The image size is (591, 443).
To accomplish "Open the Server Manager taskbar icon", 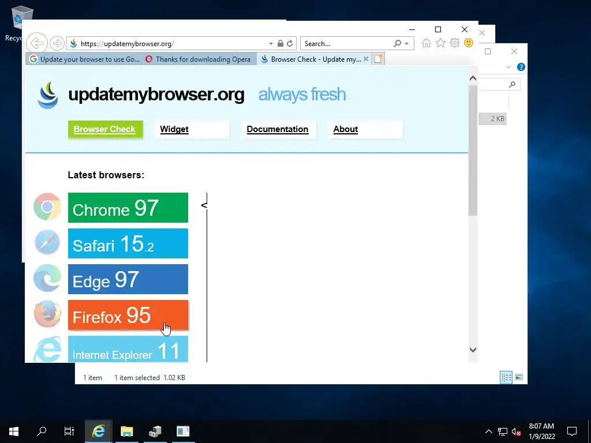I will pyautogui.click(x=155, y=431).
